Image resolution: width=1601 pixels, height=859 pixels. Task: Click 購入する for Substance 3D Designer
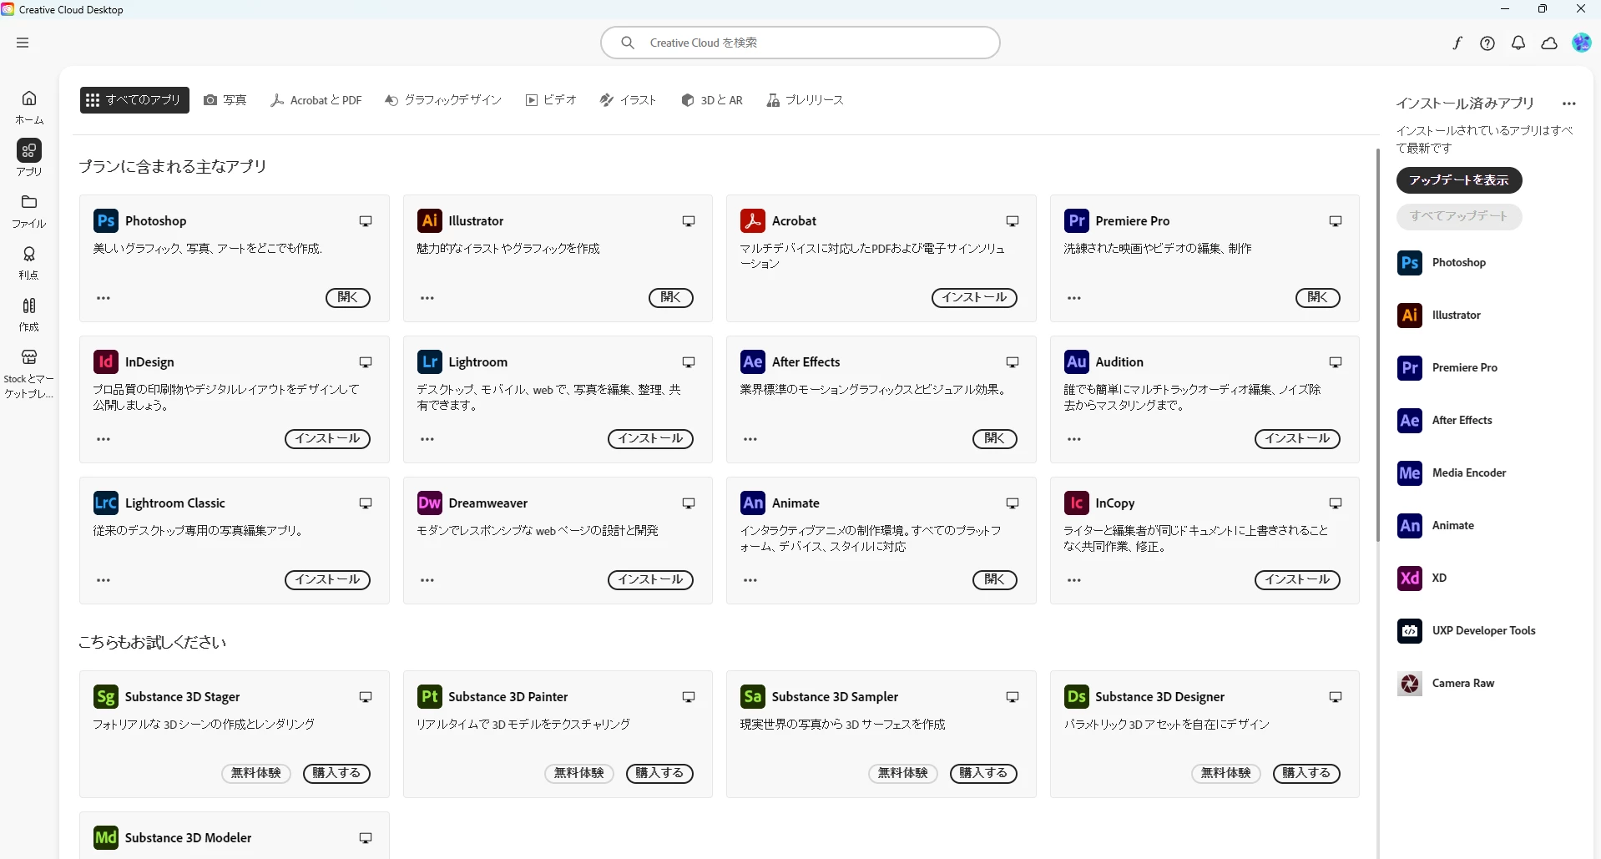pos(1306,774)
